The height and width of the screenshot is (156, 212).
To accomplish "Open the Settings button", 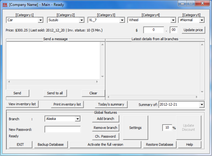I will [x=135, y=128].
